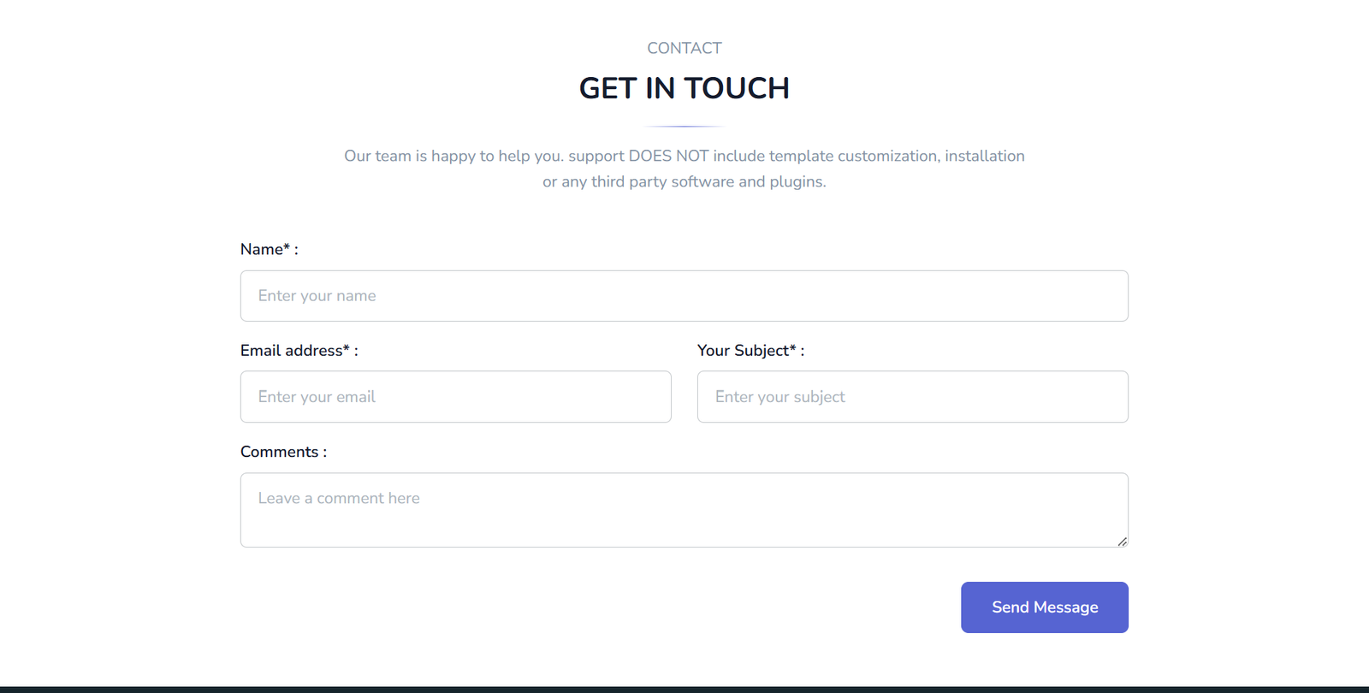1369x693 pixels.
Task: Submit the form with Send Message
Action: 1045,607
